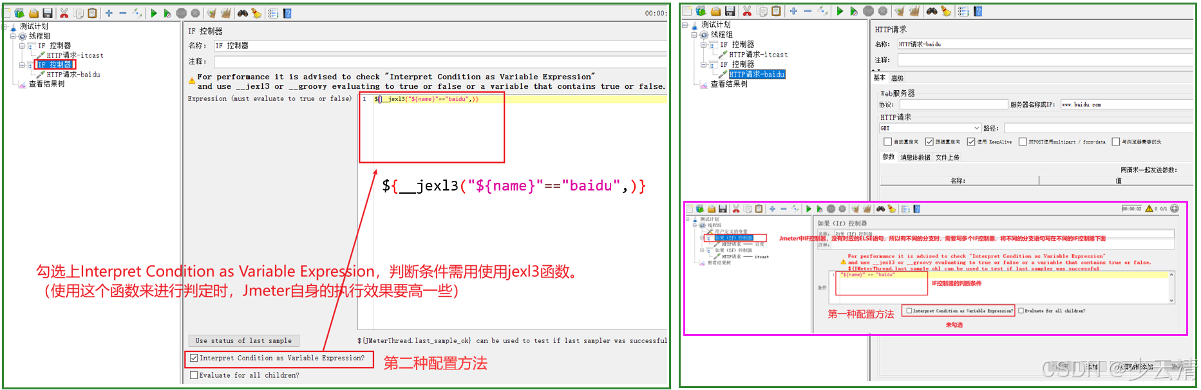Viewport: 1201px width, 390px height.
Task: Collapse 线程组 node in right window tree
Action: 695,35
